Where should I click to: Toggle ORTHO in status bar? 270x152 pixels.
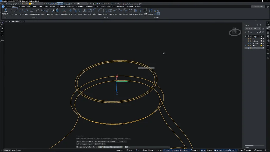pos(160,150)
